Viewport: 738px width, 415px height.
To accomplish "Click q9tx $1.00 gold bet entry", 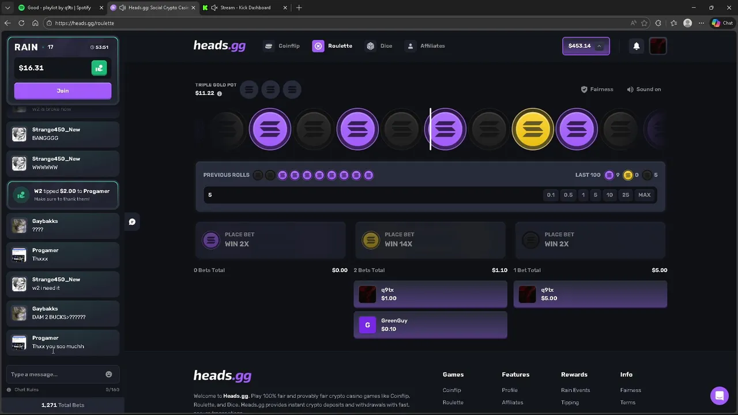I will (430, 294).
